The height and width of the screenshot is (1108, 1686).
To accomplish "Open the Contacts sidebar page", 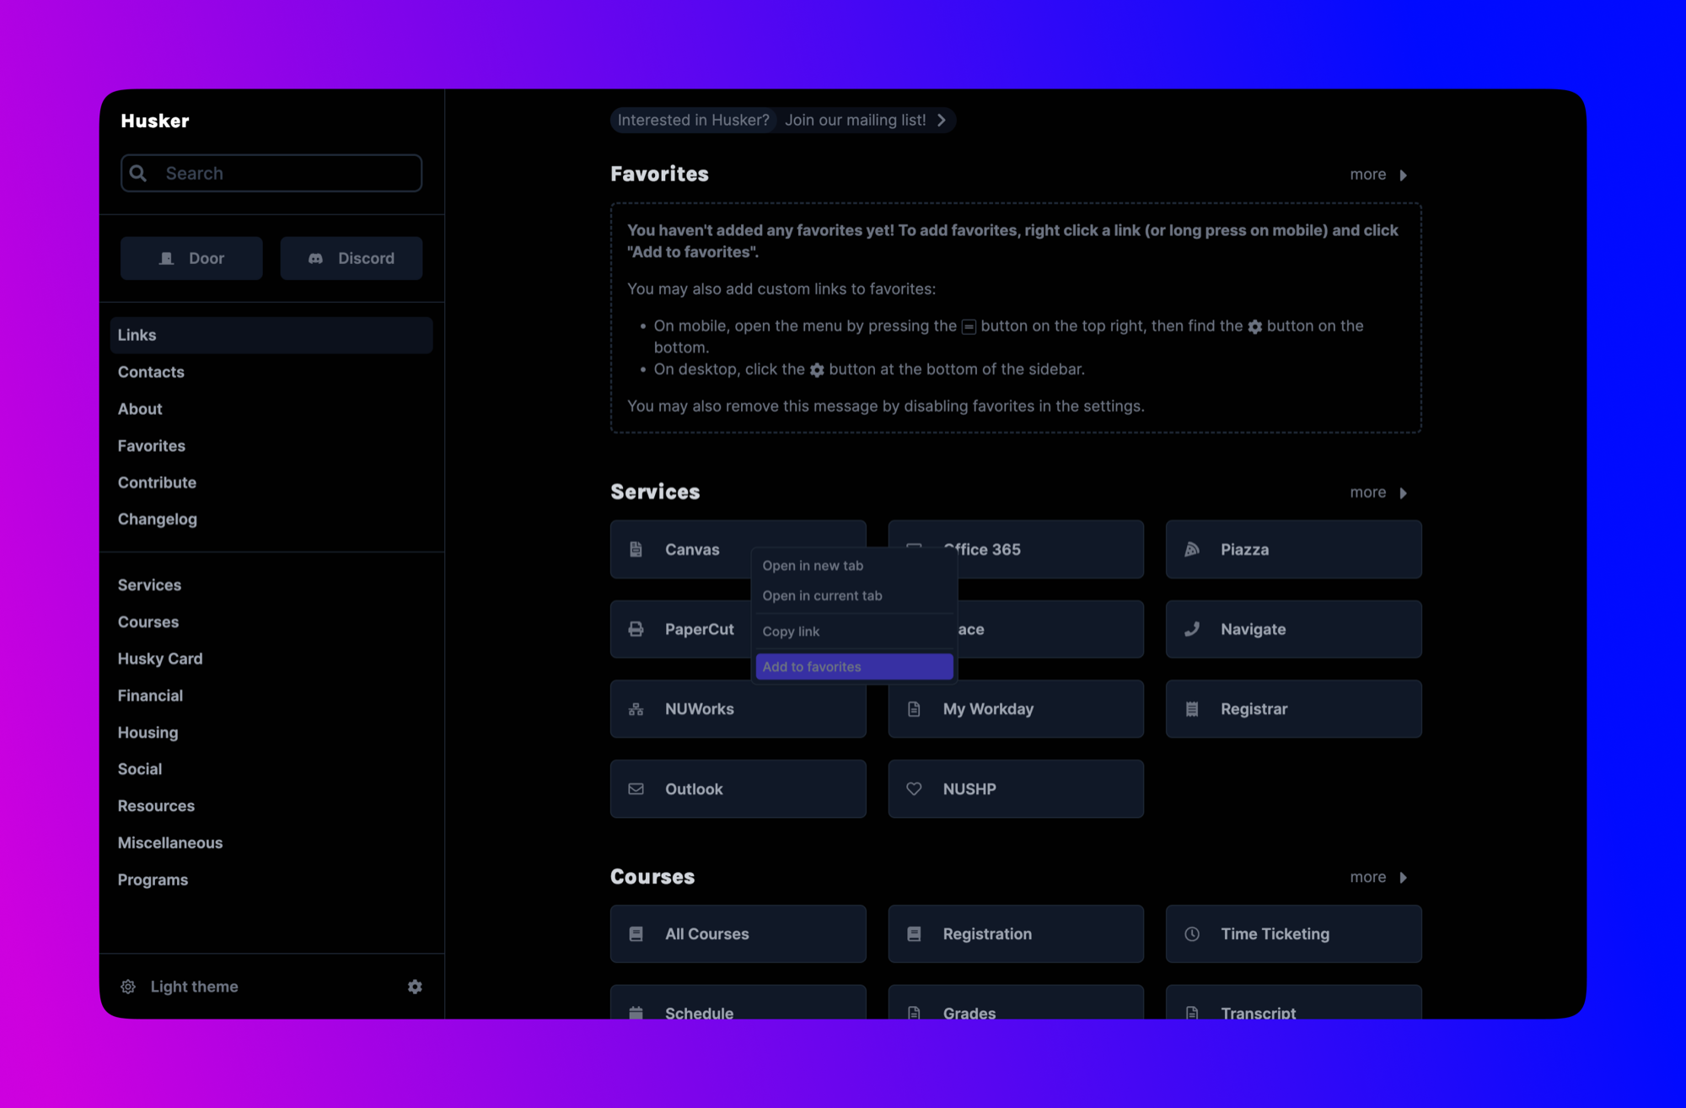I will pyautogui.click(x=151, y=372).
